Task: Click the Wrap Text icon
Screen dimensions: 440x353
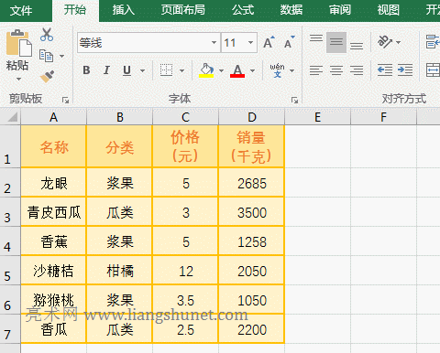Action: [x=433, y=42]
